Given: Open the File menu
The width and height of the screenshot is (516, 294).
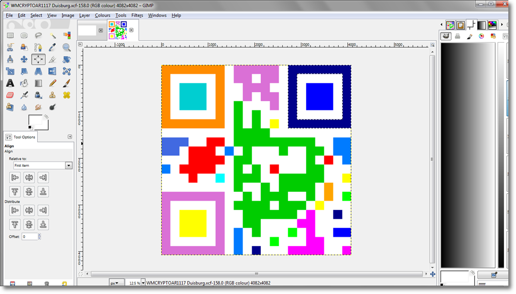Looking at the screenshot, I should tap(9, 15).
